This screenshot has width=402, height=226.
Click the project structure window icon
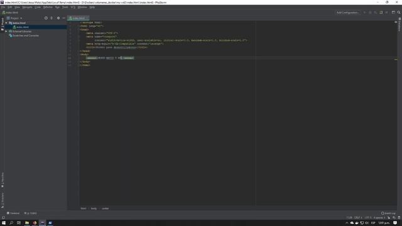click(x=393, y=13)
